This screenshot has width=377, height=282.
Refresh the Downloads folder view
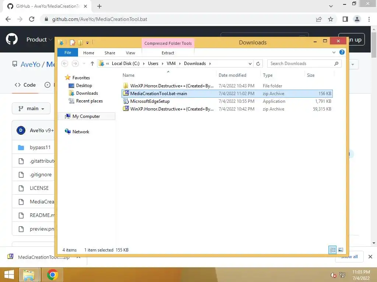pyautogui.click(x=258, y=64)
